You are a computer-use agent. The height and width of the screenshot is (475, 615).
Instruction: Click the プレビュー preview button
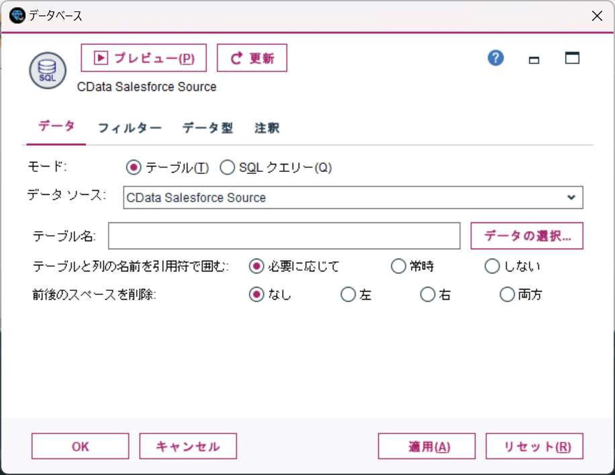(144, 58)
